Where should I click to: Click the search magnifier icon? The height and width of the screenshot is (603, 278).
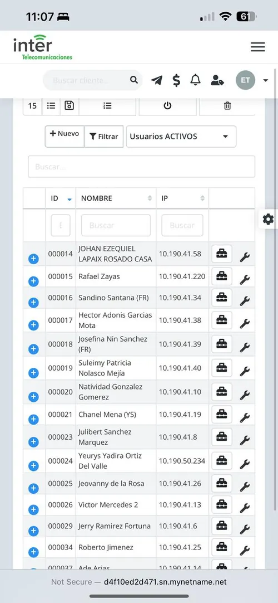pyautogui.click(x=133, y=80)
